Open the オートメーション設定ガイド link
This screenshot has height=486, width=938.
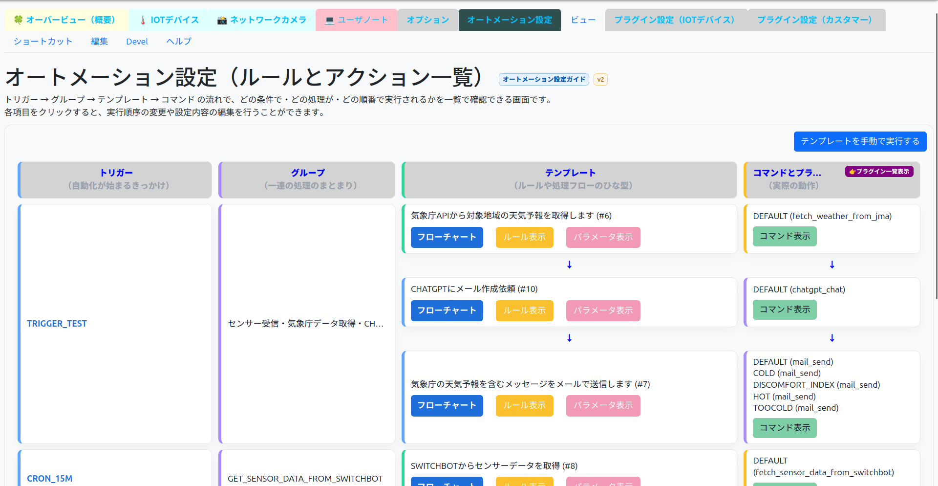(543, 79)
